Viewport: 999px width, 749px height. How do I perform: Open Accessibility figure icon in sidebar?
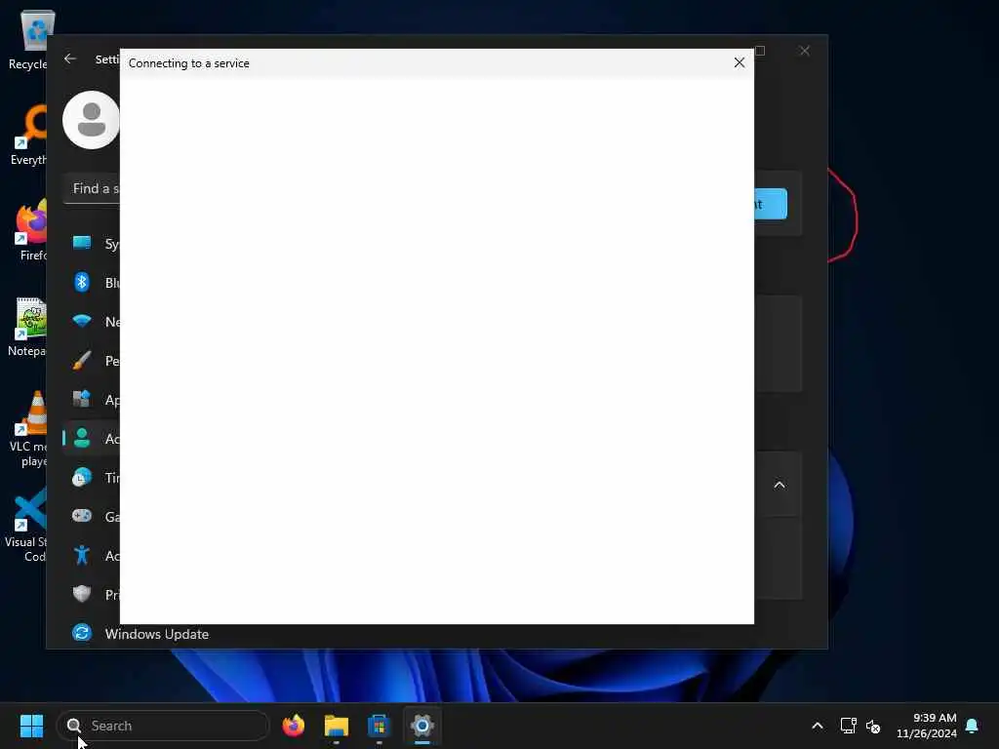tap(82, 555)
